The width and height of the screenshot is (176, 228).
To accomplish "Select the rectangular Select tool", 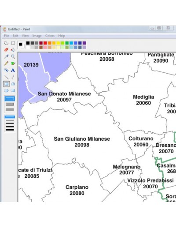I will coord(13,43).
